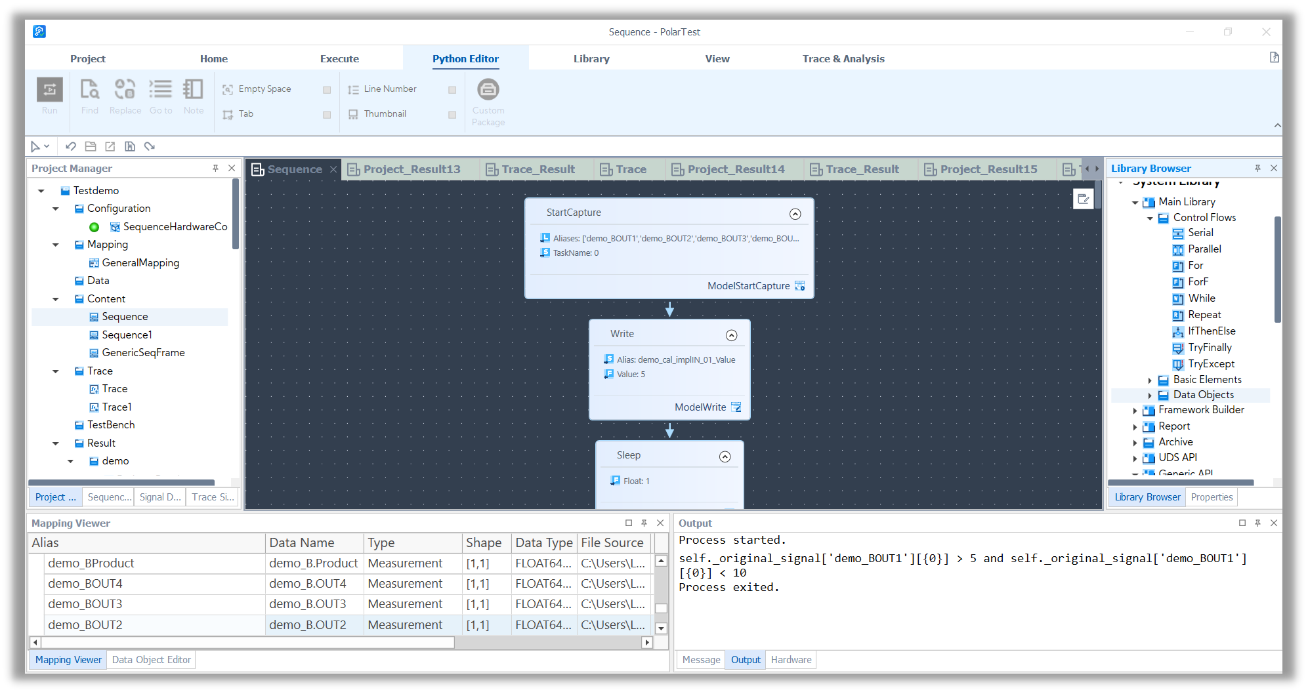Image resolution: width=1308 pixels, height=692 pixels.
Task: Open the Custom Package tool
Action: [x=488, y=90]
